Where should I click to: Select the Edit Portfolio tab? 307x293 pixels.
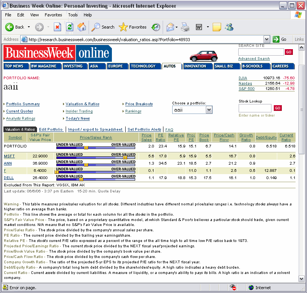pos(51,130)
